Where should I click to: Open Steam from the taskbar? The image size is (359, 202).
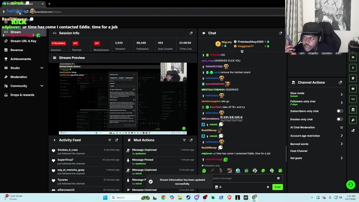(188, 198)
